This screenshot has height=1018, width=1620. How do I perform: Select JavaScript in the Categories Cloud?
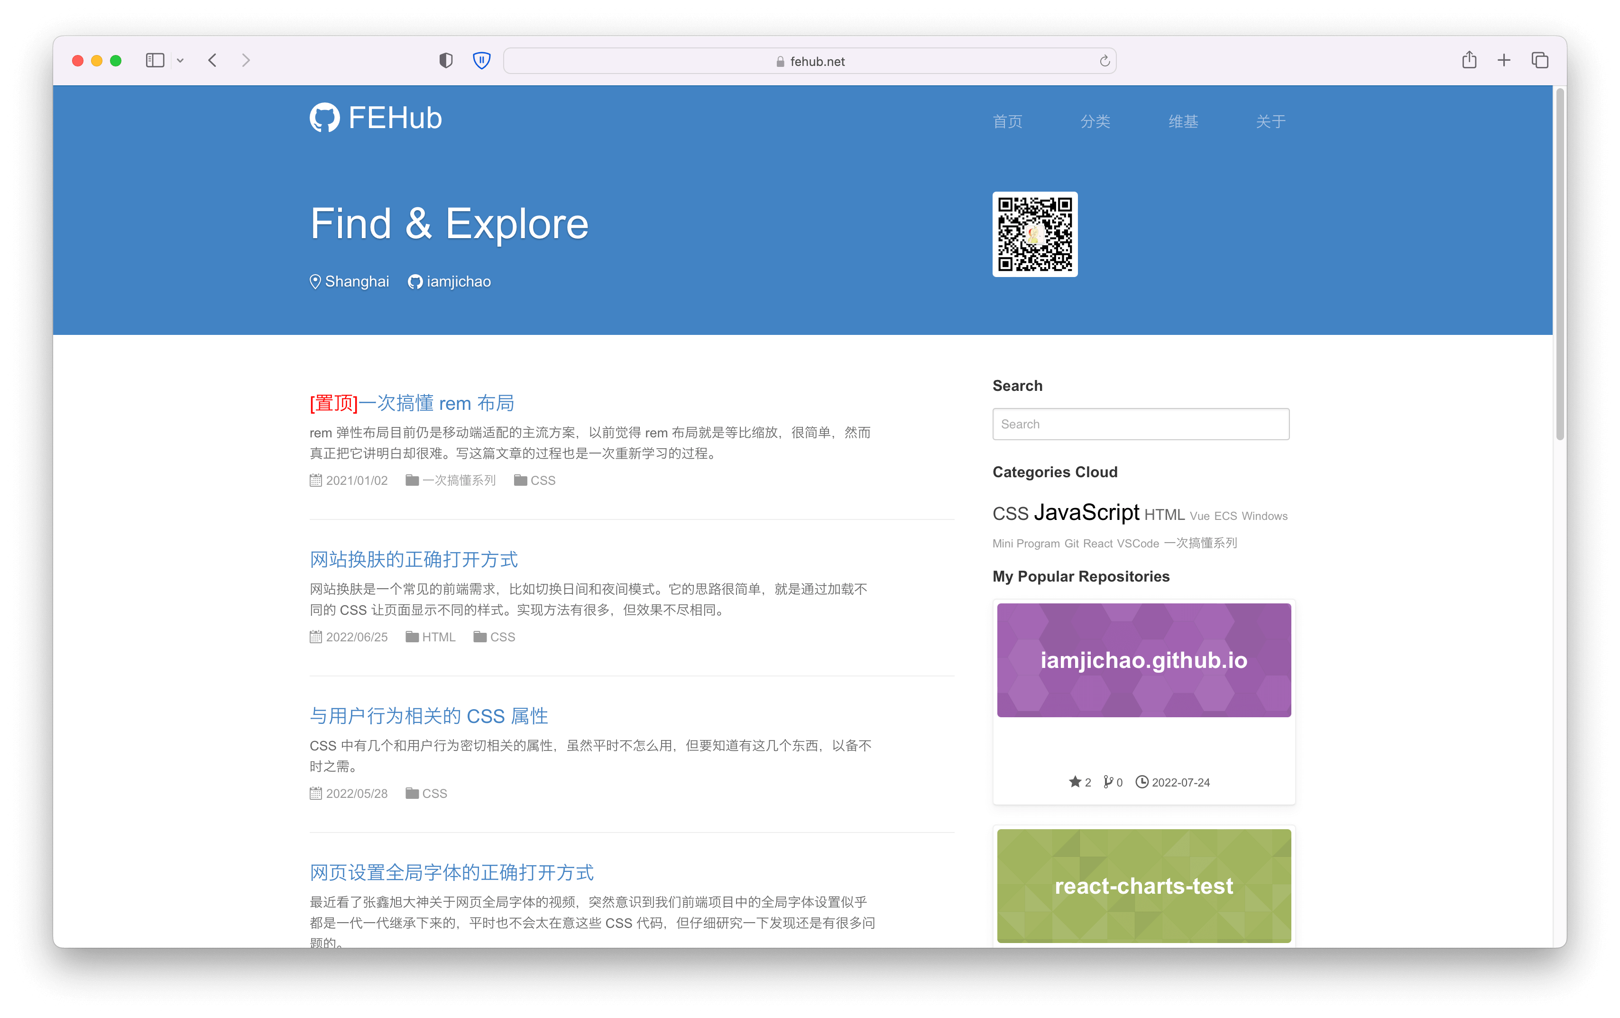1086,513
